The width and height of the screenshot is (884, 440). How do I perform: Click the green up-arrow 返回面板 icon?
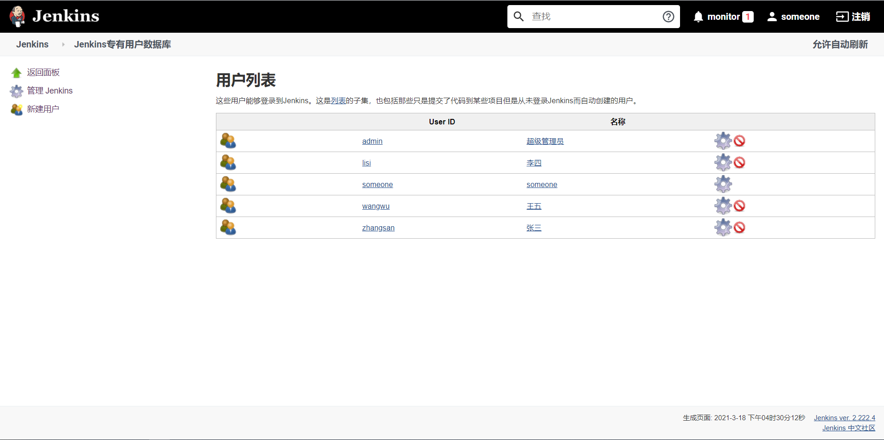(x=17, y=72)
